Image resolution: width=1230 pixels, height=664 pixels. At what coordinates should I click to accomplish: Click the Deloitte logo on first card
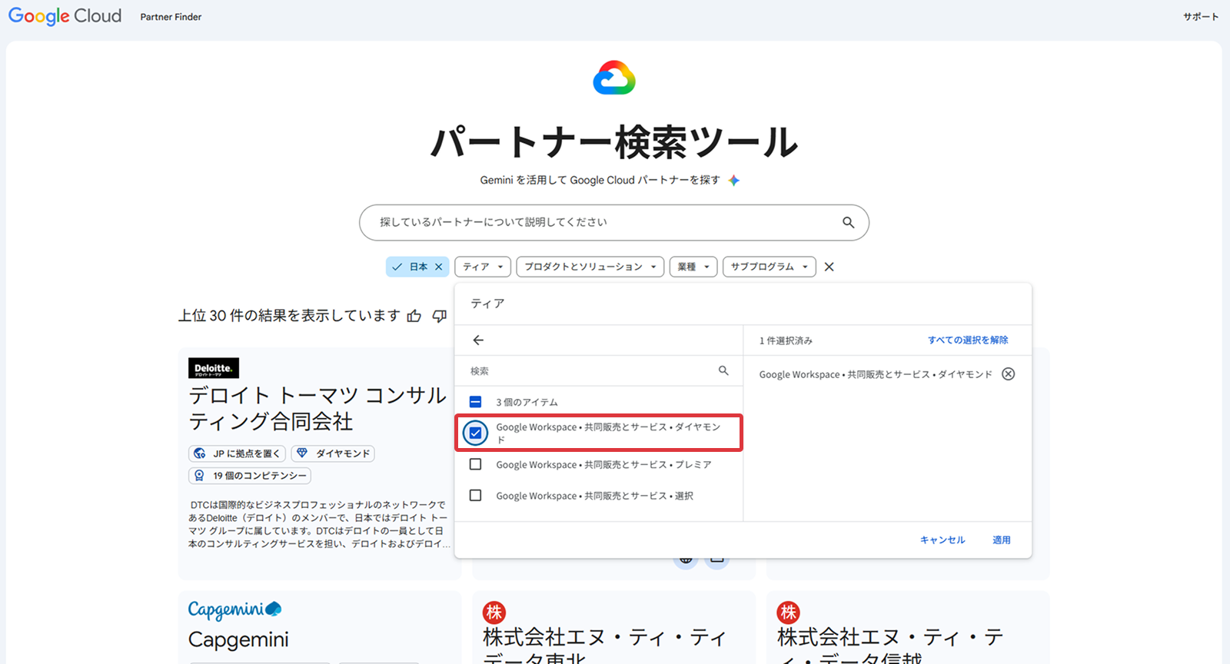(x=214, y=368)
